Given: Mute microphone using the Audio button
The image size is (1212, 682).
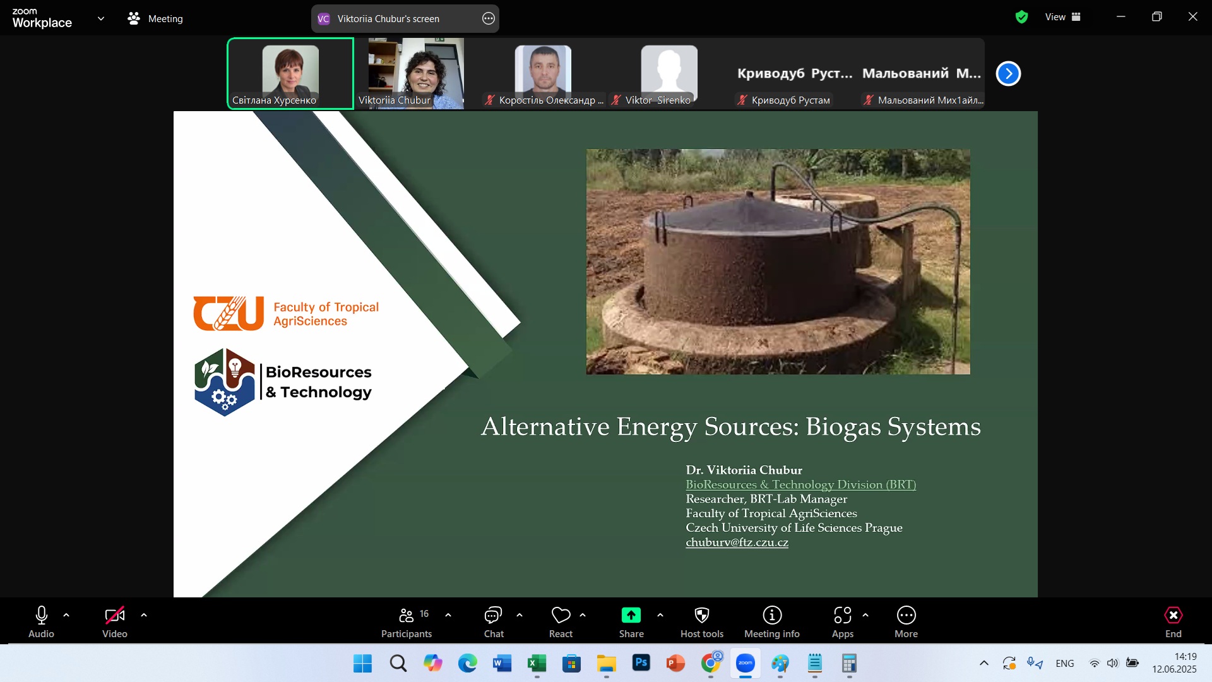Looking at the screenshot, I should 41,622.
